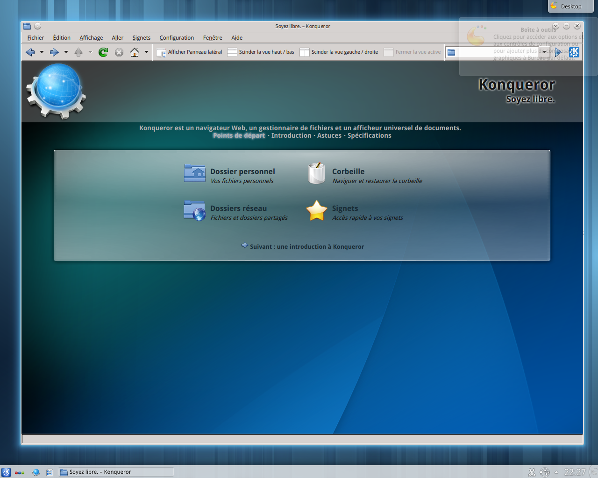Click the Up directory arrow icon

pos(78,52)
